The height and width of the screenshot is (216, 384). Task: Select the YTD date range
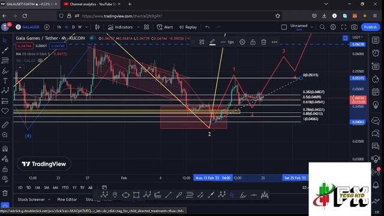65,188
